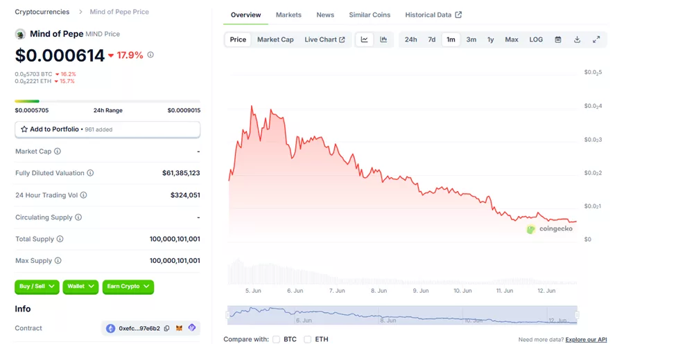Click the chart range navigator slider
676x344 pixels.
click(x=402, y=315)
